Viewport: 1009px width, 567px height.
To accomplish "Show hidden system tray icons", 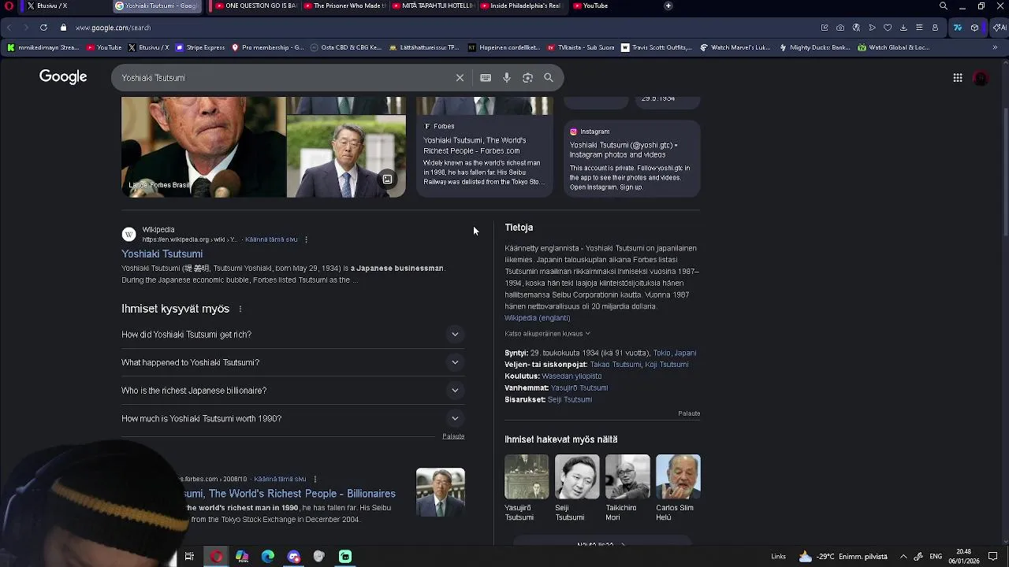I will click(x=903, y=556).
